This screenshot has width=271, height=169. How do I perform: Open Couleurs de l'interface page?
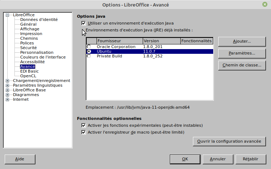click(x=43, y=57)
